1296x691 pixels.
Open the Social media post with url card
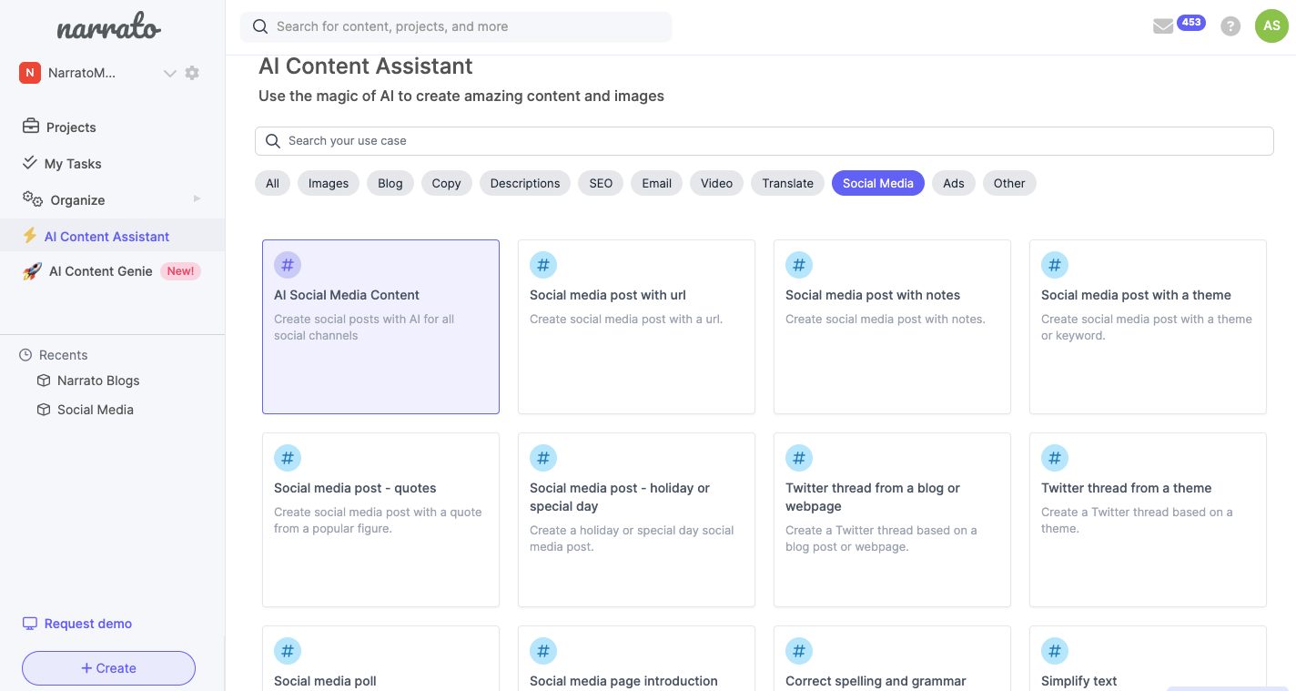635,326
